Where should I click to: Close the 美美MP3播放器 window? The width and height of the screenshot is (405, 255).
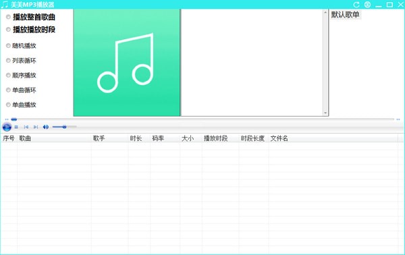click(400, 5)
